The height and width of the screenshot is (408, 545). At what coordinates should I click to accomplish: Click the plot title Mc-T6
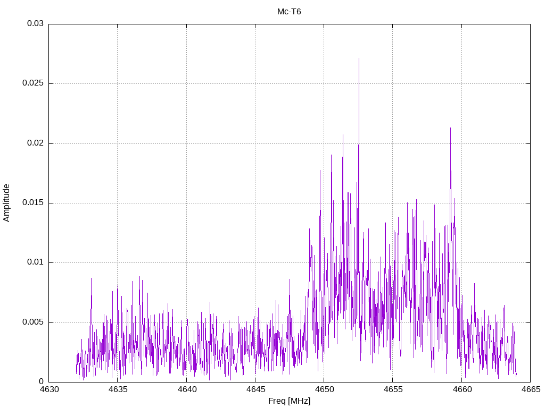tap(289, 12)
